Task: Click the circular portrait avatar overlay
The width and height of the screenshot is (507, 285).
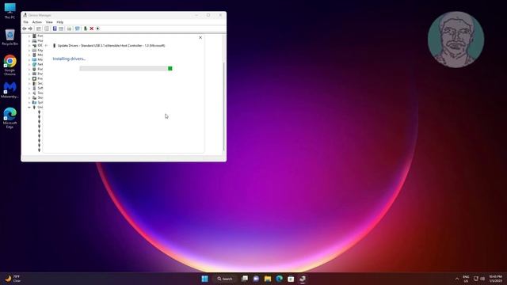Action: (x=456, y=40)
